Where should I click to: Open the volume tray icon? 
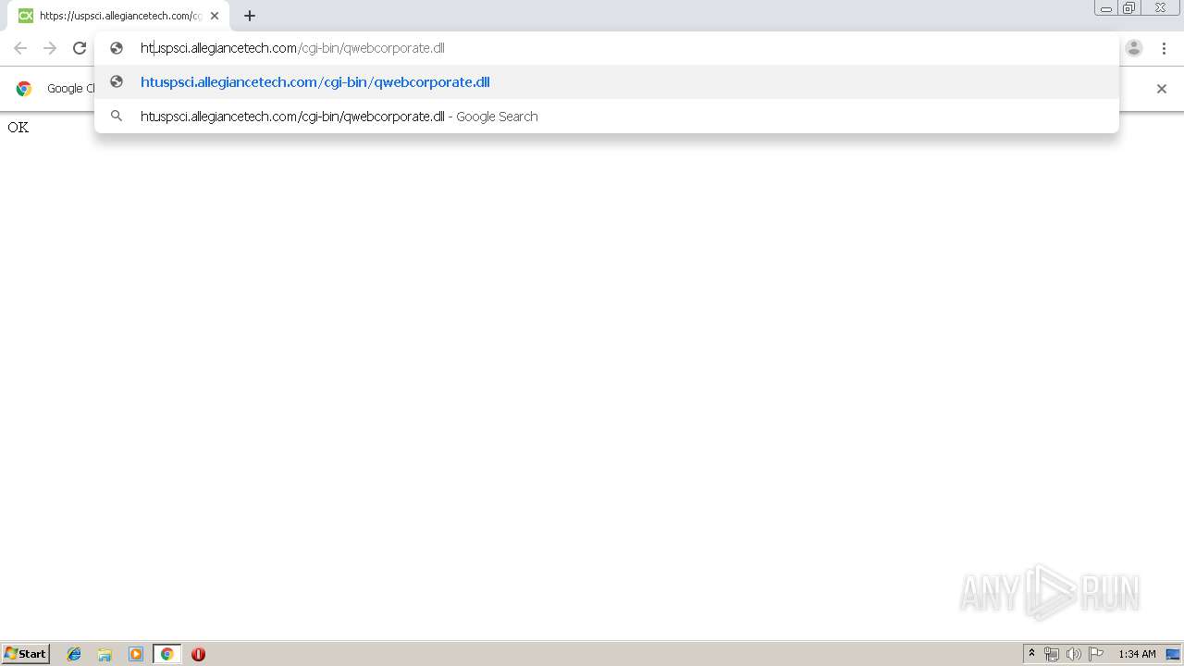click(1074, 654)
